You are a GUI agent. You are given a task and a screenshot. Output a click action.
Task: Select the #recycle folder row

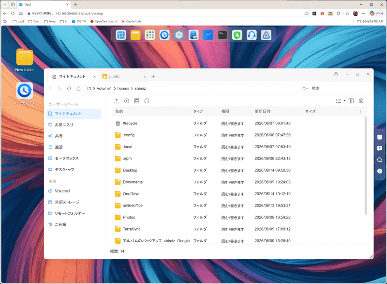(x=239, y=123)
